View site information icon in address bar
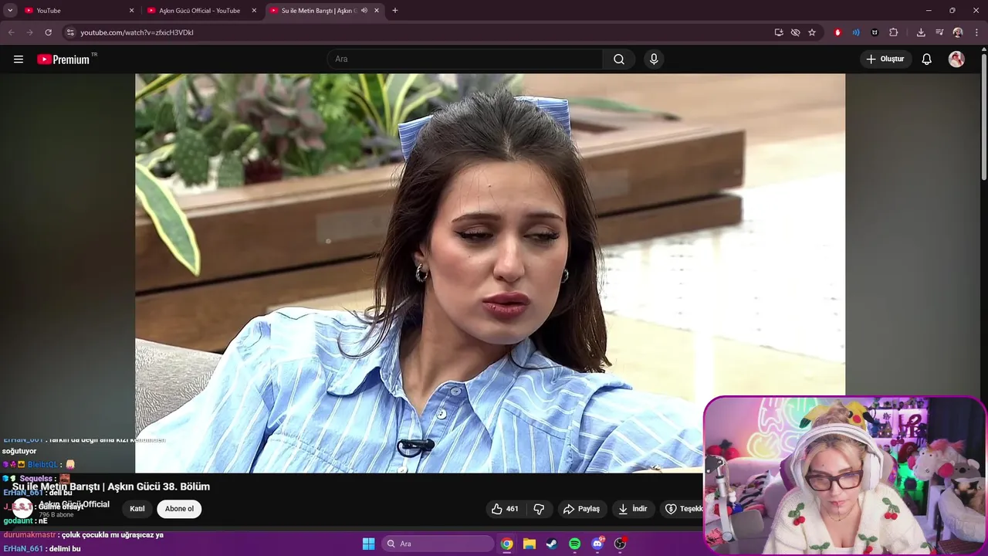 (x=70, y=32)
